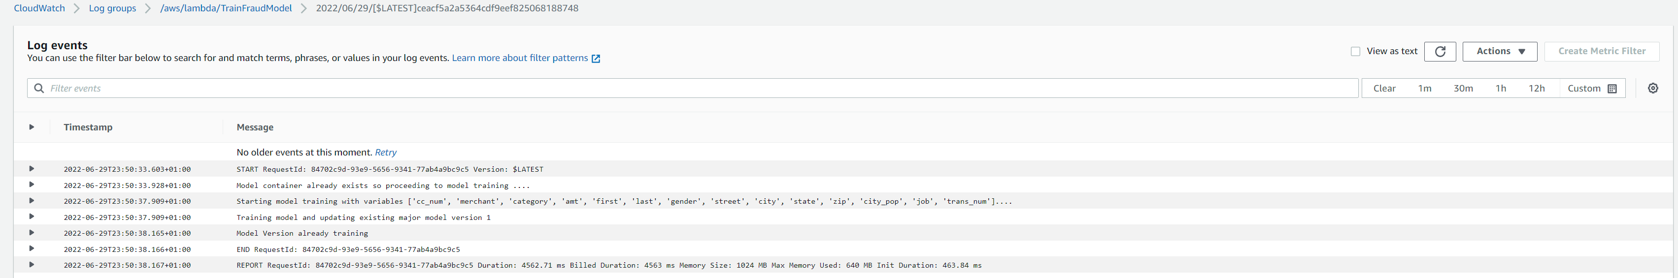Expand the END RequestId log event
The height and width of the screenshot is (278, 1678).
[31, 248]
